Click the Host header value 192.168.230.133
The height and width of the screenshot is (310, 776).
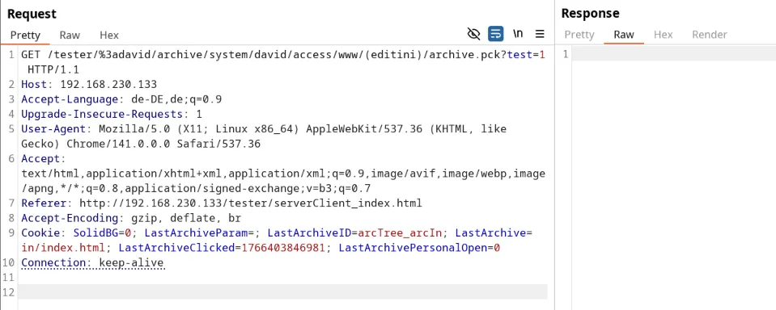click(x=108, y=85)
